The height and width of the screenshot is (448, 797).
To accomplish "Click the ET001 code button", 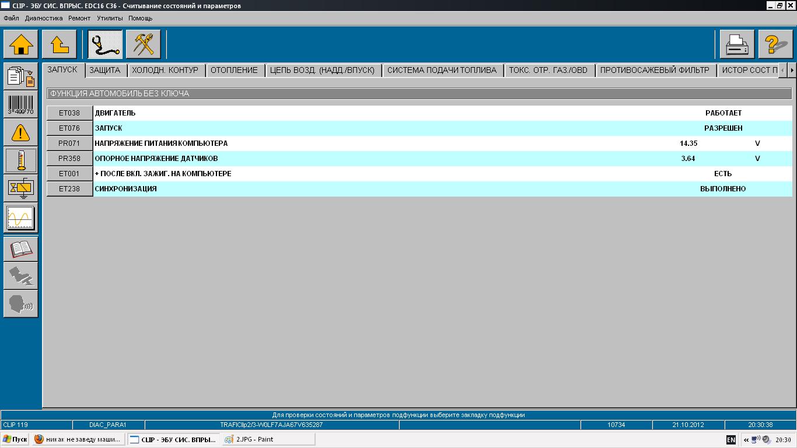I will tap(69, 174).
